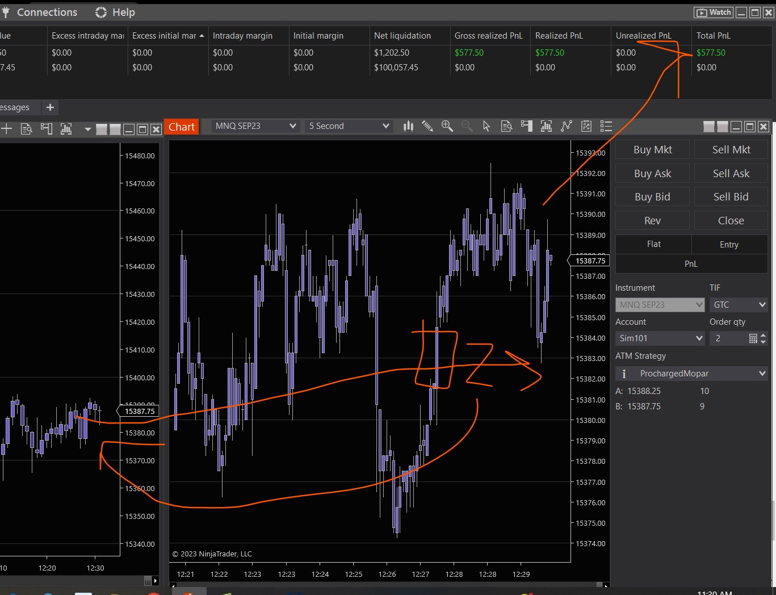Click the Sell Ask button
Viewport: 776px width, 595px height.
point(731,173)
